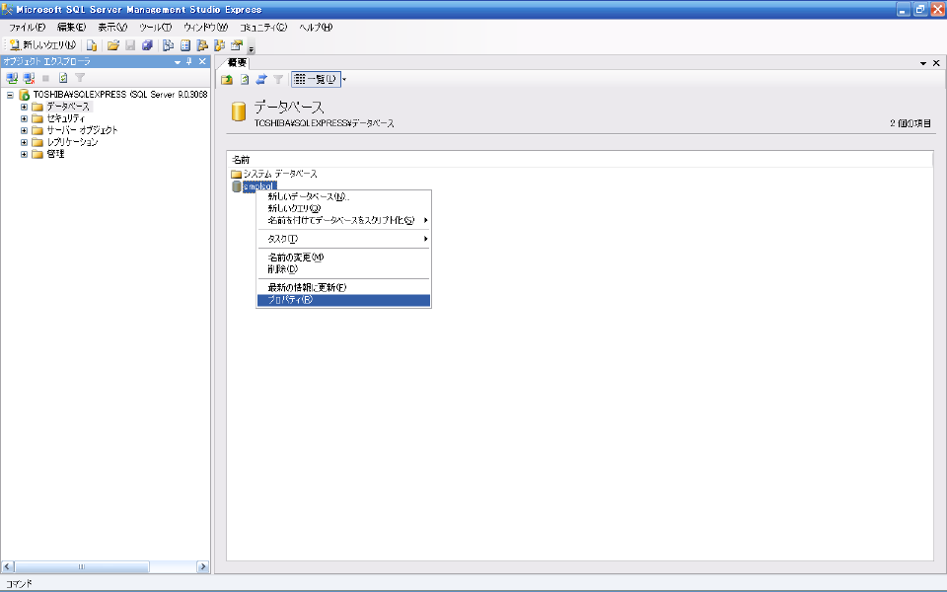Image resolution: width=947 pixels, height=592 pixels.
Task: Expand the サーバー オブジェクト tree node
Action: (x=24, y=130)
